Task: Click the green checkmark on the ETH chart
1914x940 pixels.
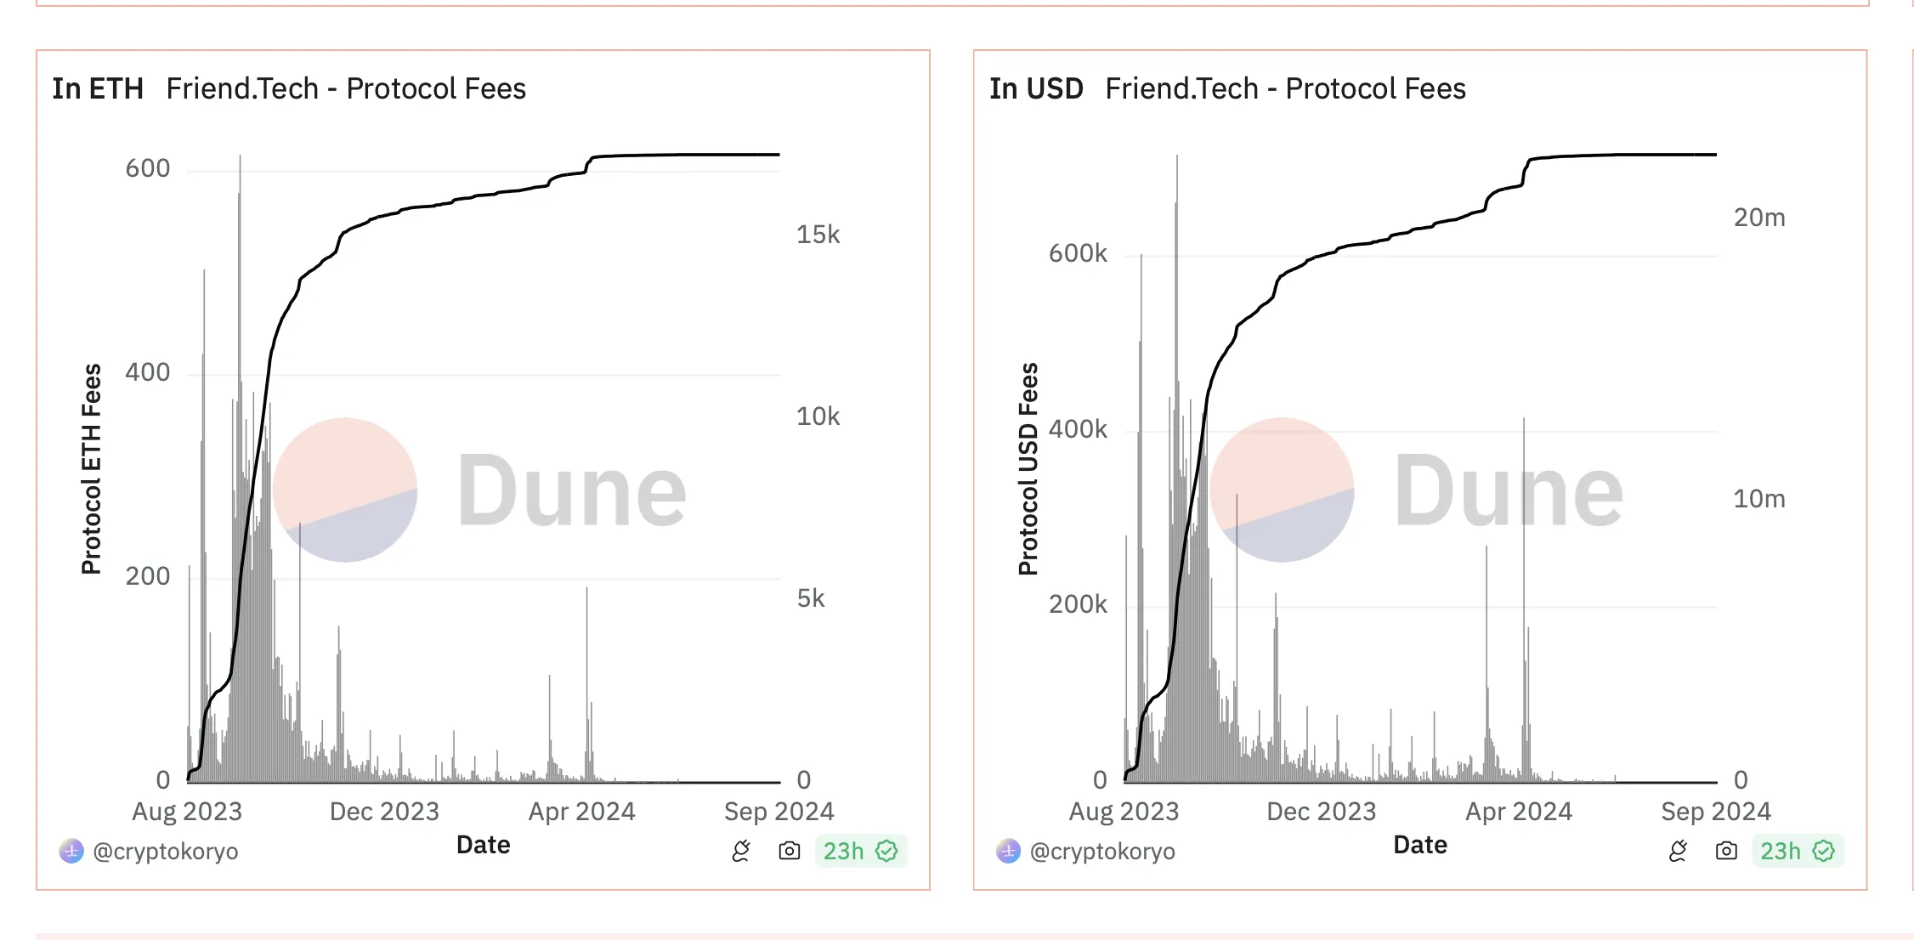Action: tap(887, 851)
